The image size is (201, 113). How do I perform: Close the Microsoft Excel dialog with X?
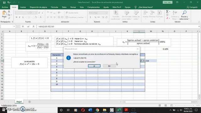click(x=138, y=49)
